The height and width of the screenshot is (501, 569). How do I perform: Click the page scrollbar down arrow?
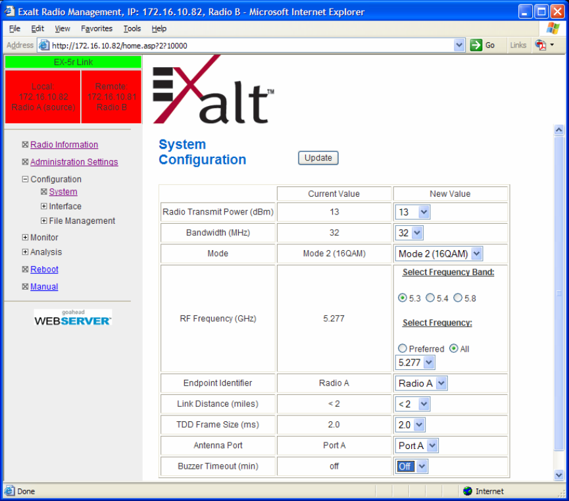point(559,475)
